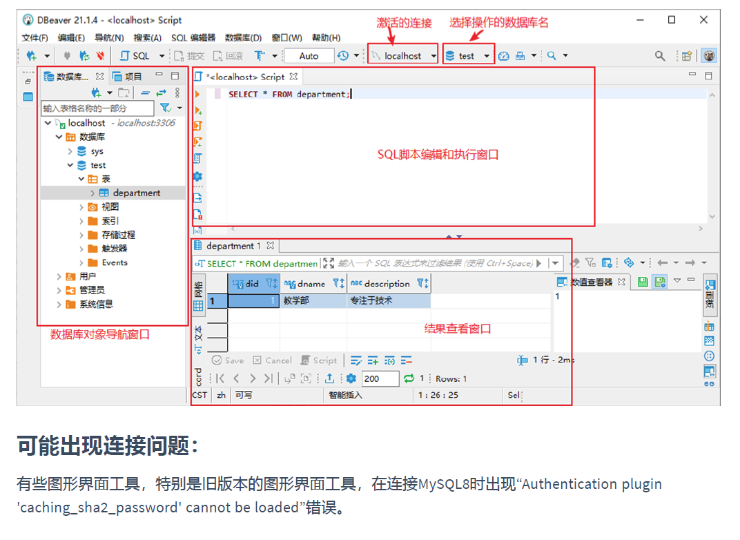Collapse the localhost connection node
The height and width of the screenshot is (540, 740).
click(48, 123)
